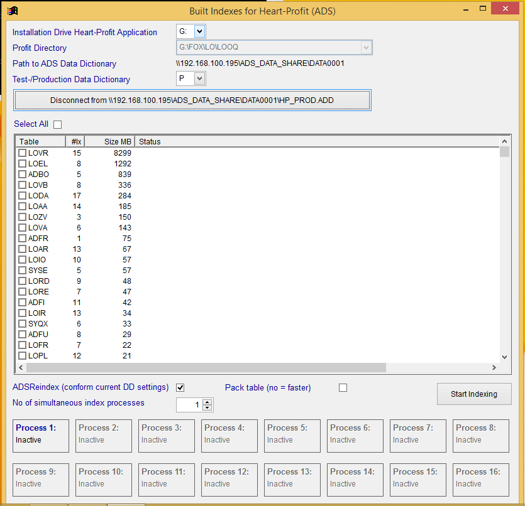Uncheck the ADSReindex checkbox
Screen dimensions: 525x506
coord(180,388)
